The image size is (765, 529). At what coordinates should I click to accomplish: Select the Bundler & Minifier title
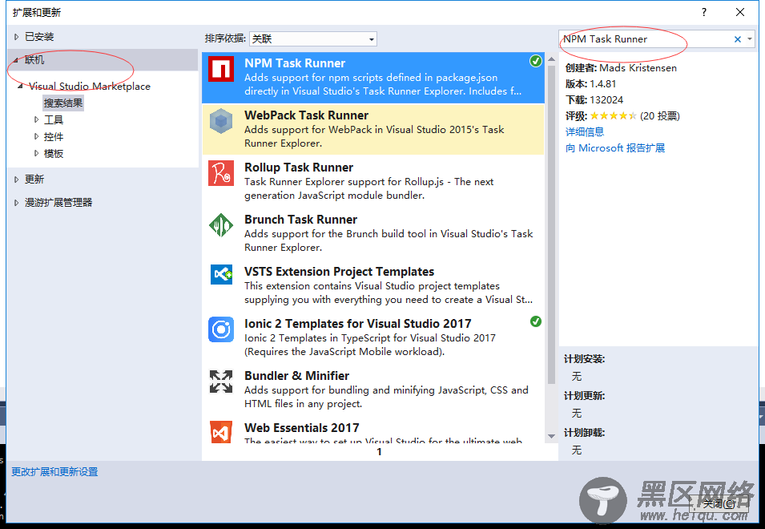tap(296, 376)
